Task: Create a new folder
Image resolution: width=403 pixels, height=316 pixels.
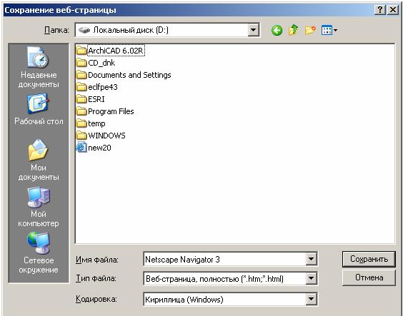Action: pos(310,31)
